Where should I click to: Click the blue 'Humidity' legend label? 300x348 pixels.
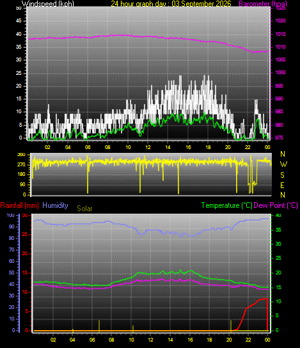click(55, 205)
